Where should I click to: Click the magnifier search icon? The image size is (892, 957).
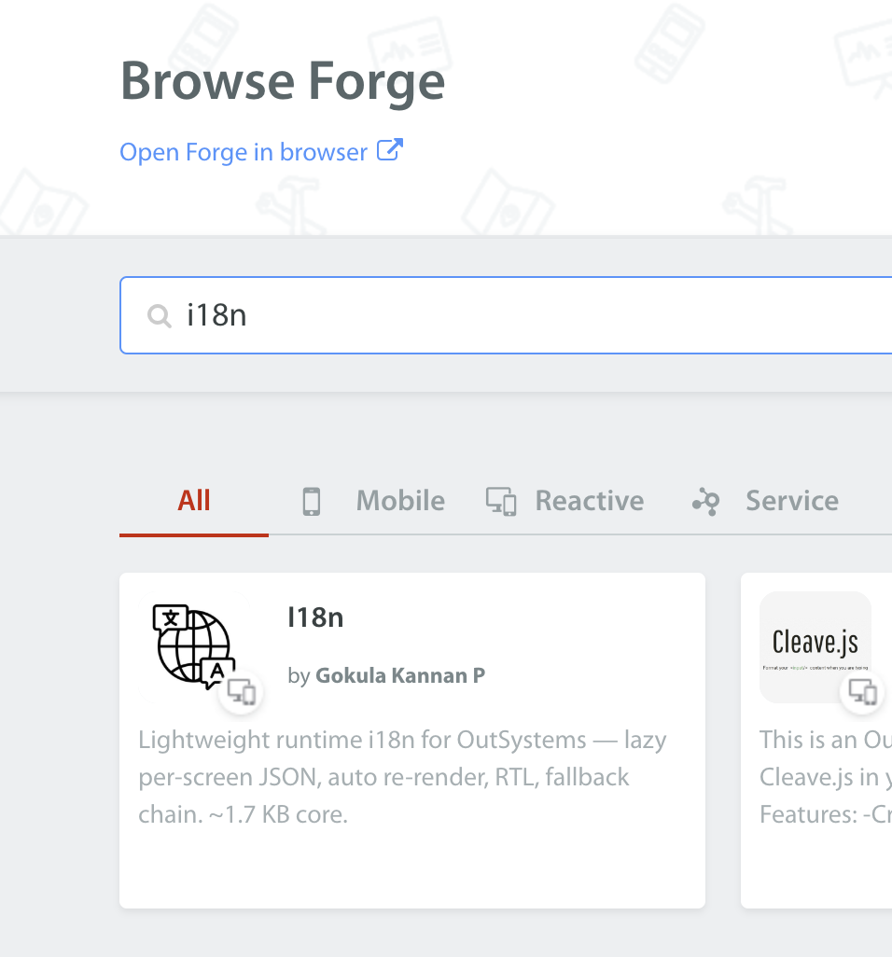point(160,315)
